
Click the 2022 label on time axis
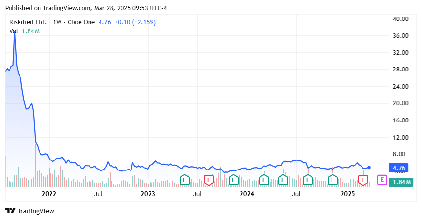tap(49, 194)
